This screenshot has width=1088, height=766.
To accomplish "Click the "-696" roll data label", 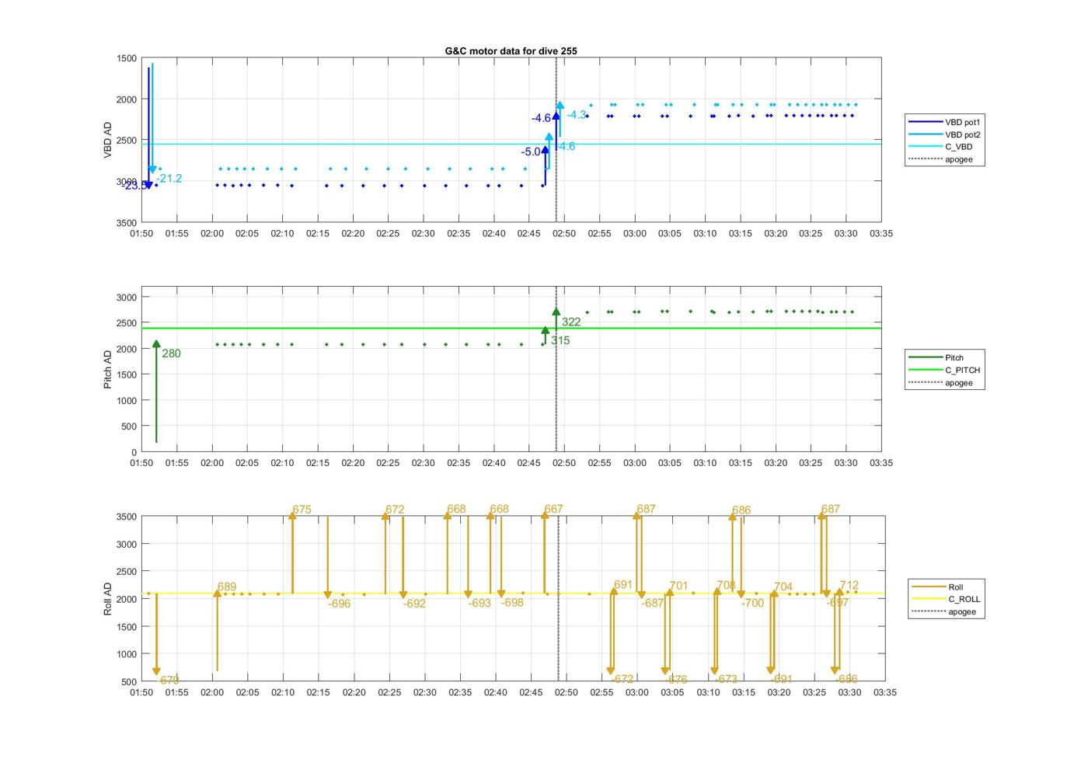I will (340, 604).
